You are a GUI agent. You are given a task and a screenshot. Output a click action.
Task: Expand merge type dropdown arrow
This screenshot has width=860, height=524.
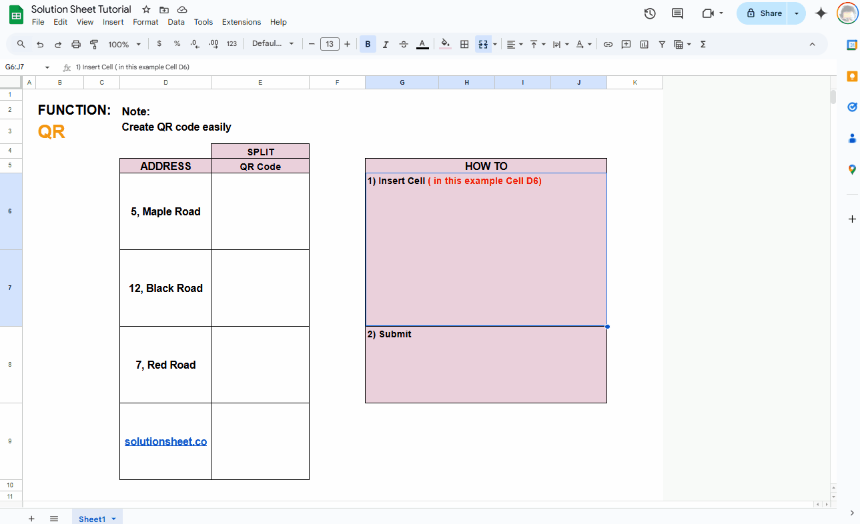coord(495,44)
